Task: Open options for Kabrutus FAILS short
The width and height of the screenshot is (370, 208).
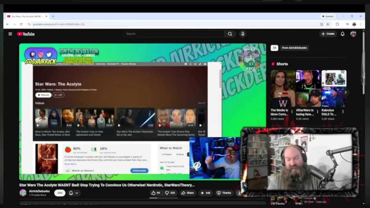Action: pos(343,112)
